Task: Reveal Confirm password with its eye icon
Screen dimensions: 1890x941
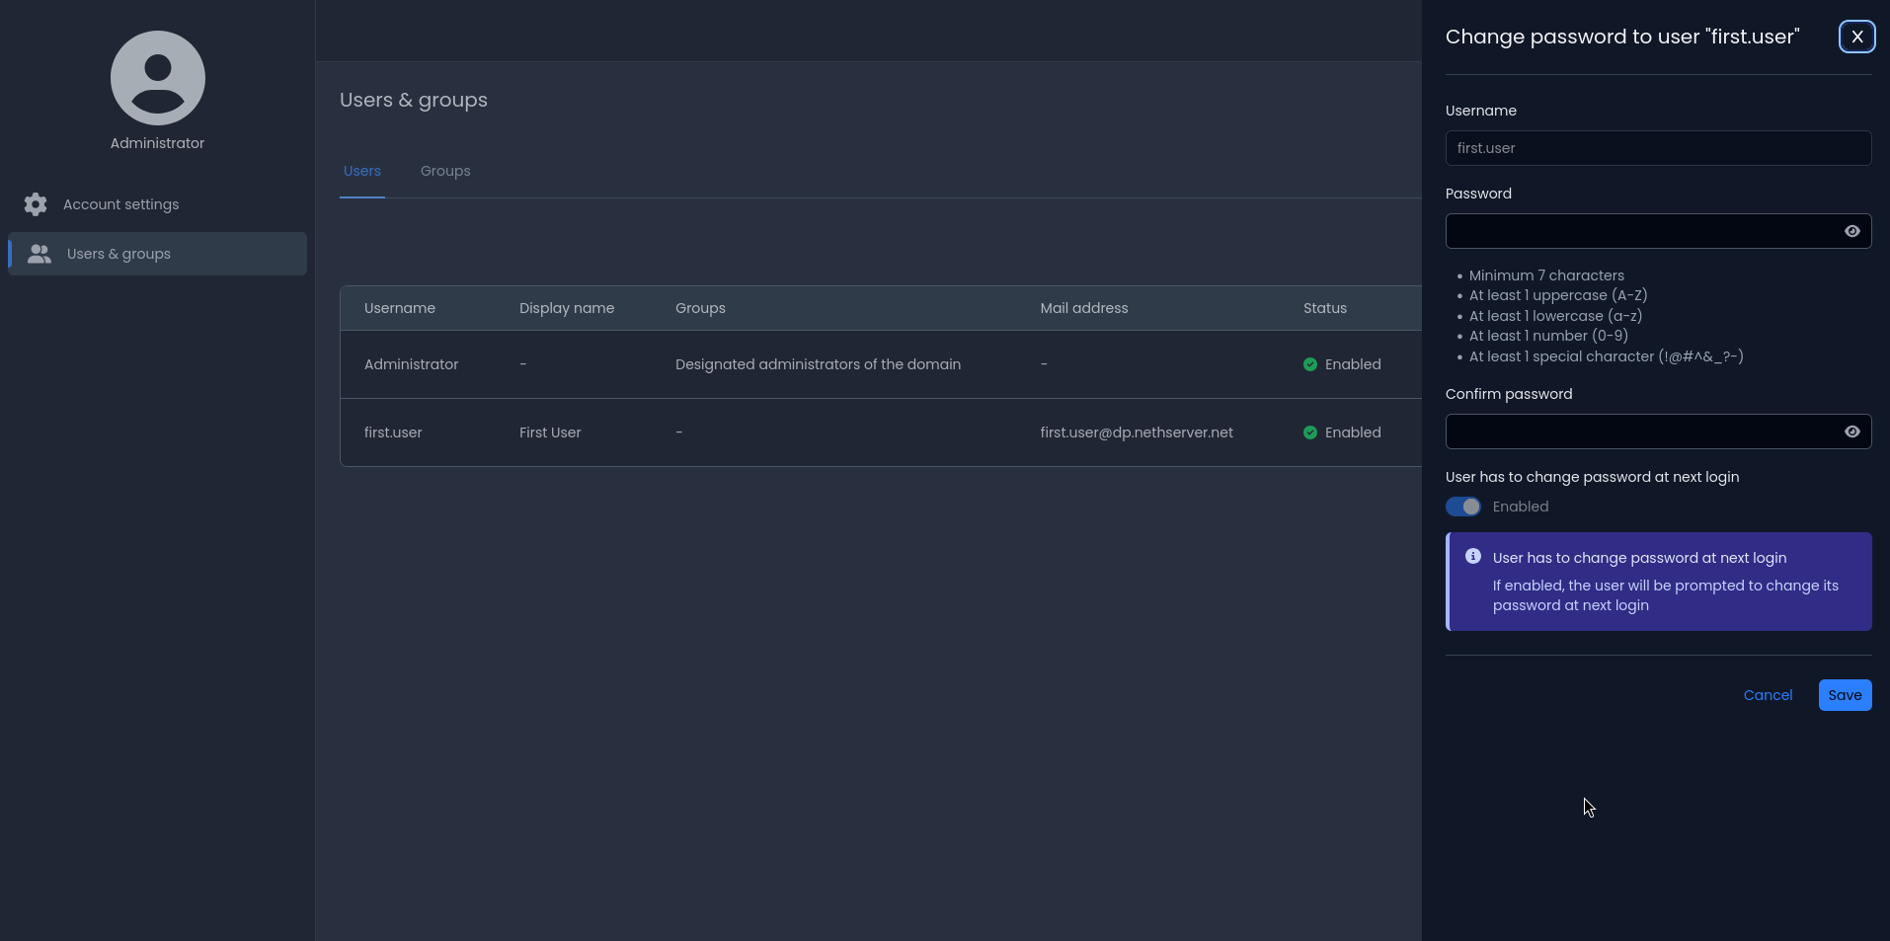Action: click(1851, 431)
